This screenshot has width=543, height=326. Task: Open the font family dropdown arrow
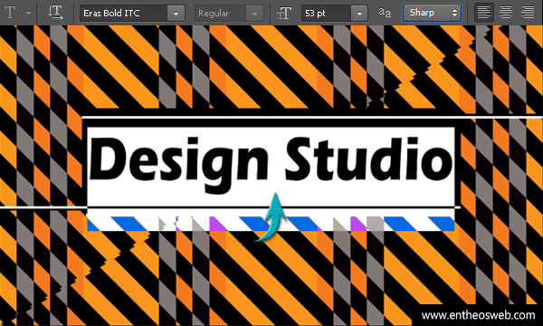176,14
